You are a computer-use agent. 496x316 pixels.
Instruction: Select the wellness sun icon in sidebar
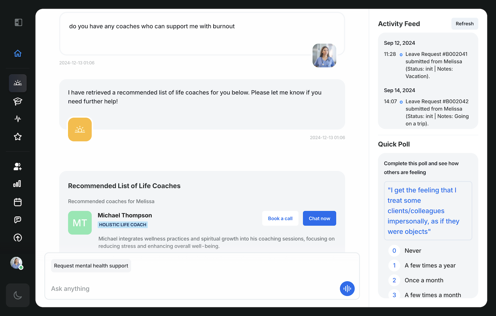pyautogui.click(x=18, y=83)
